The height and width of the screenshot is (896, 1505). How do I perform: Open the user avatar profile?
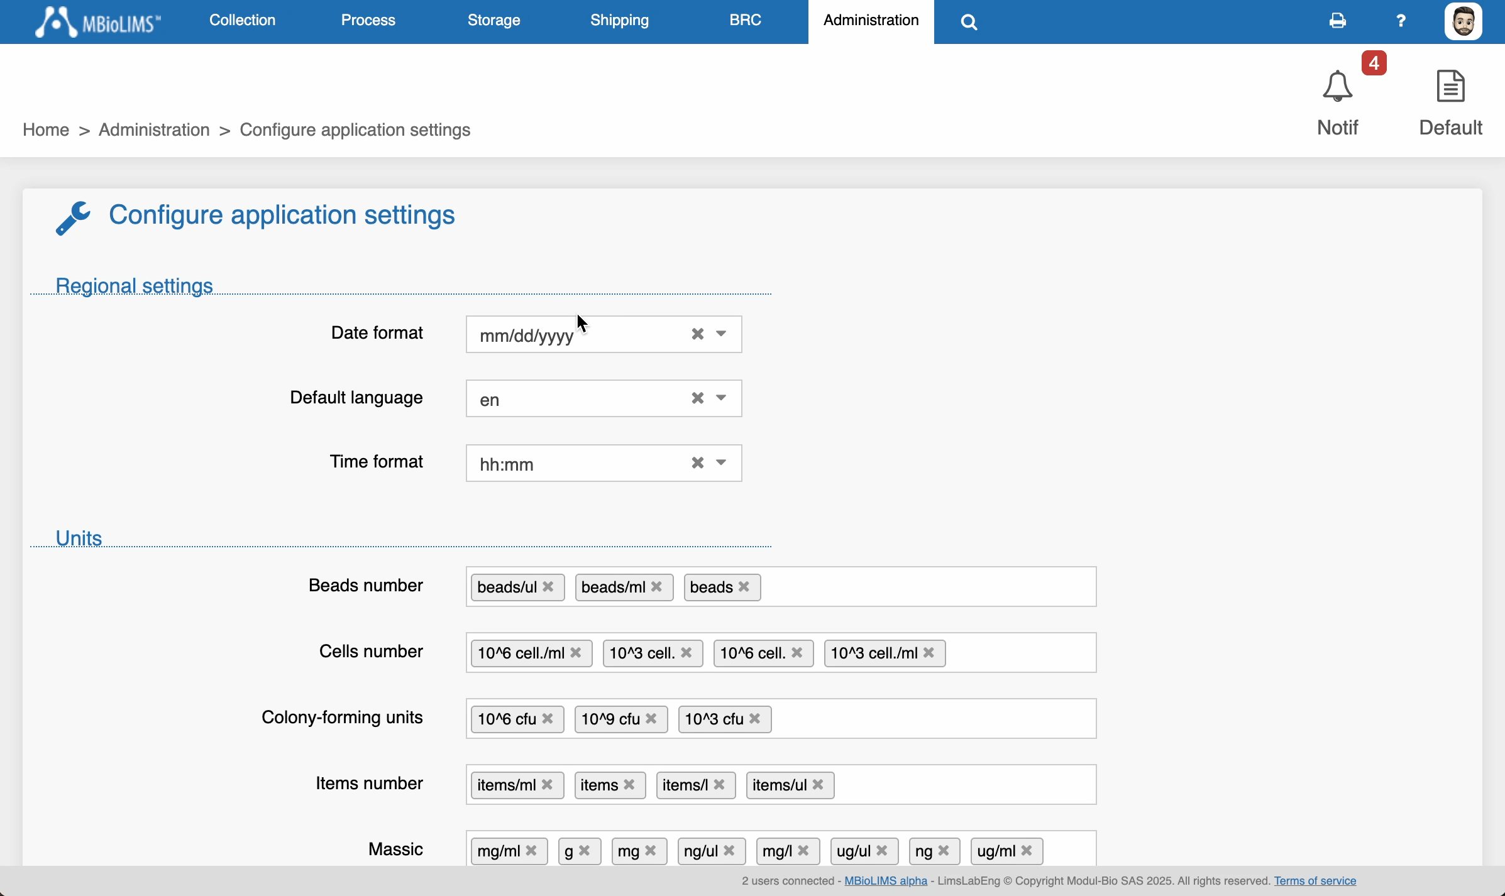[1463, 22]
